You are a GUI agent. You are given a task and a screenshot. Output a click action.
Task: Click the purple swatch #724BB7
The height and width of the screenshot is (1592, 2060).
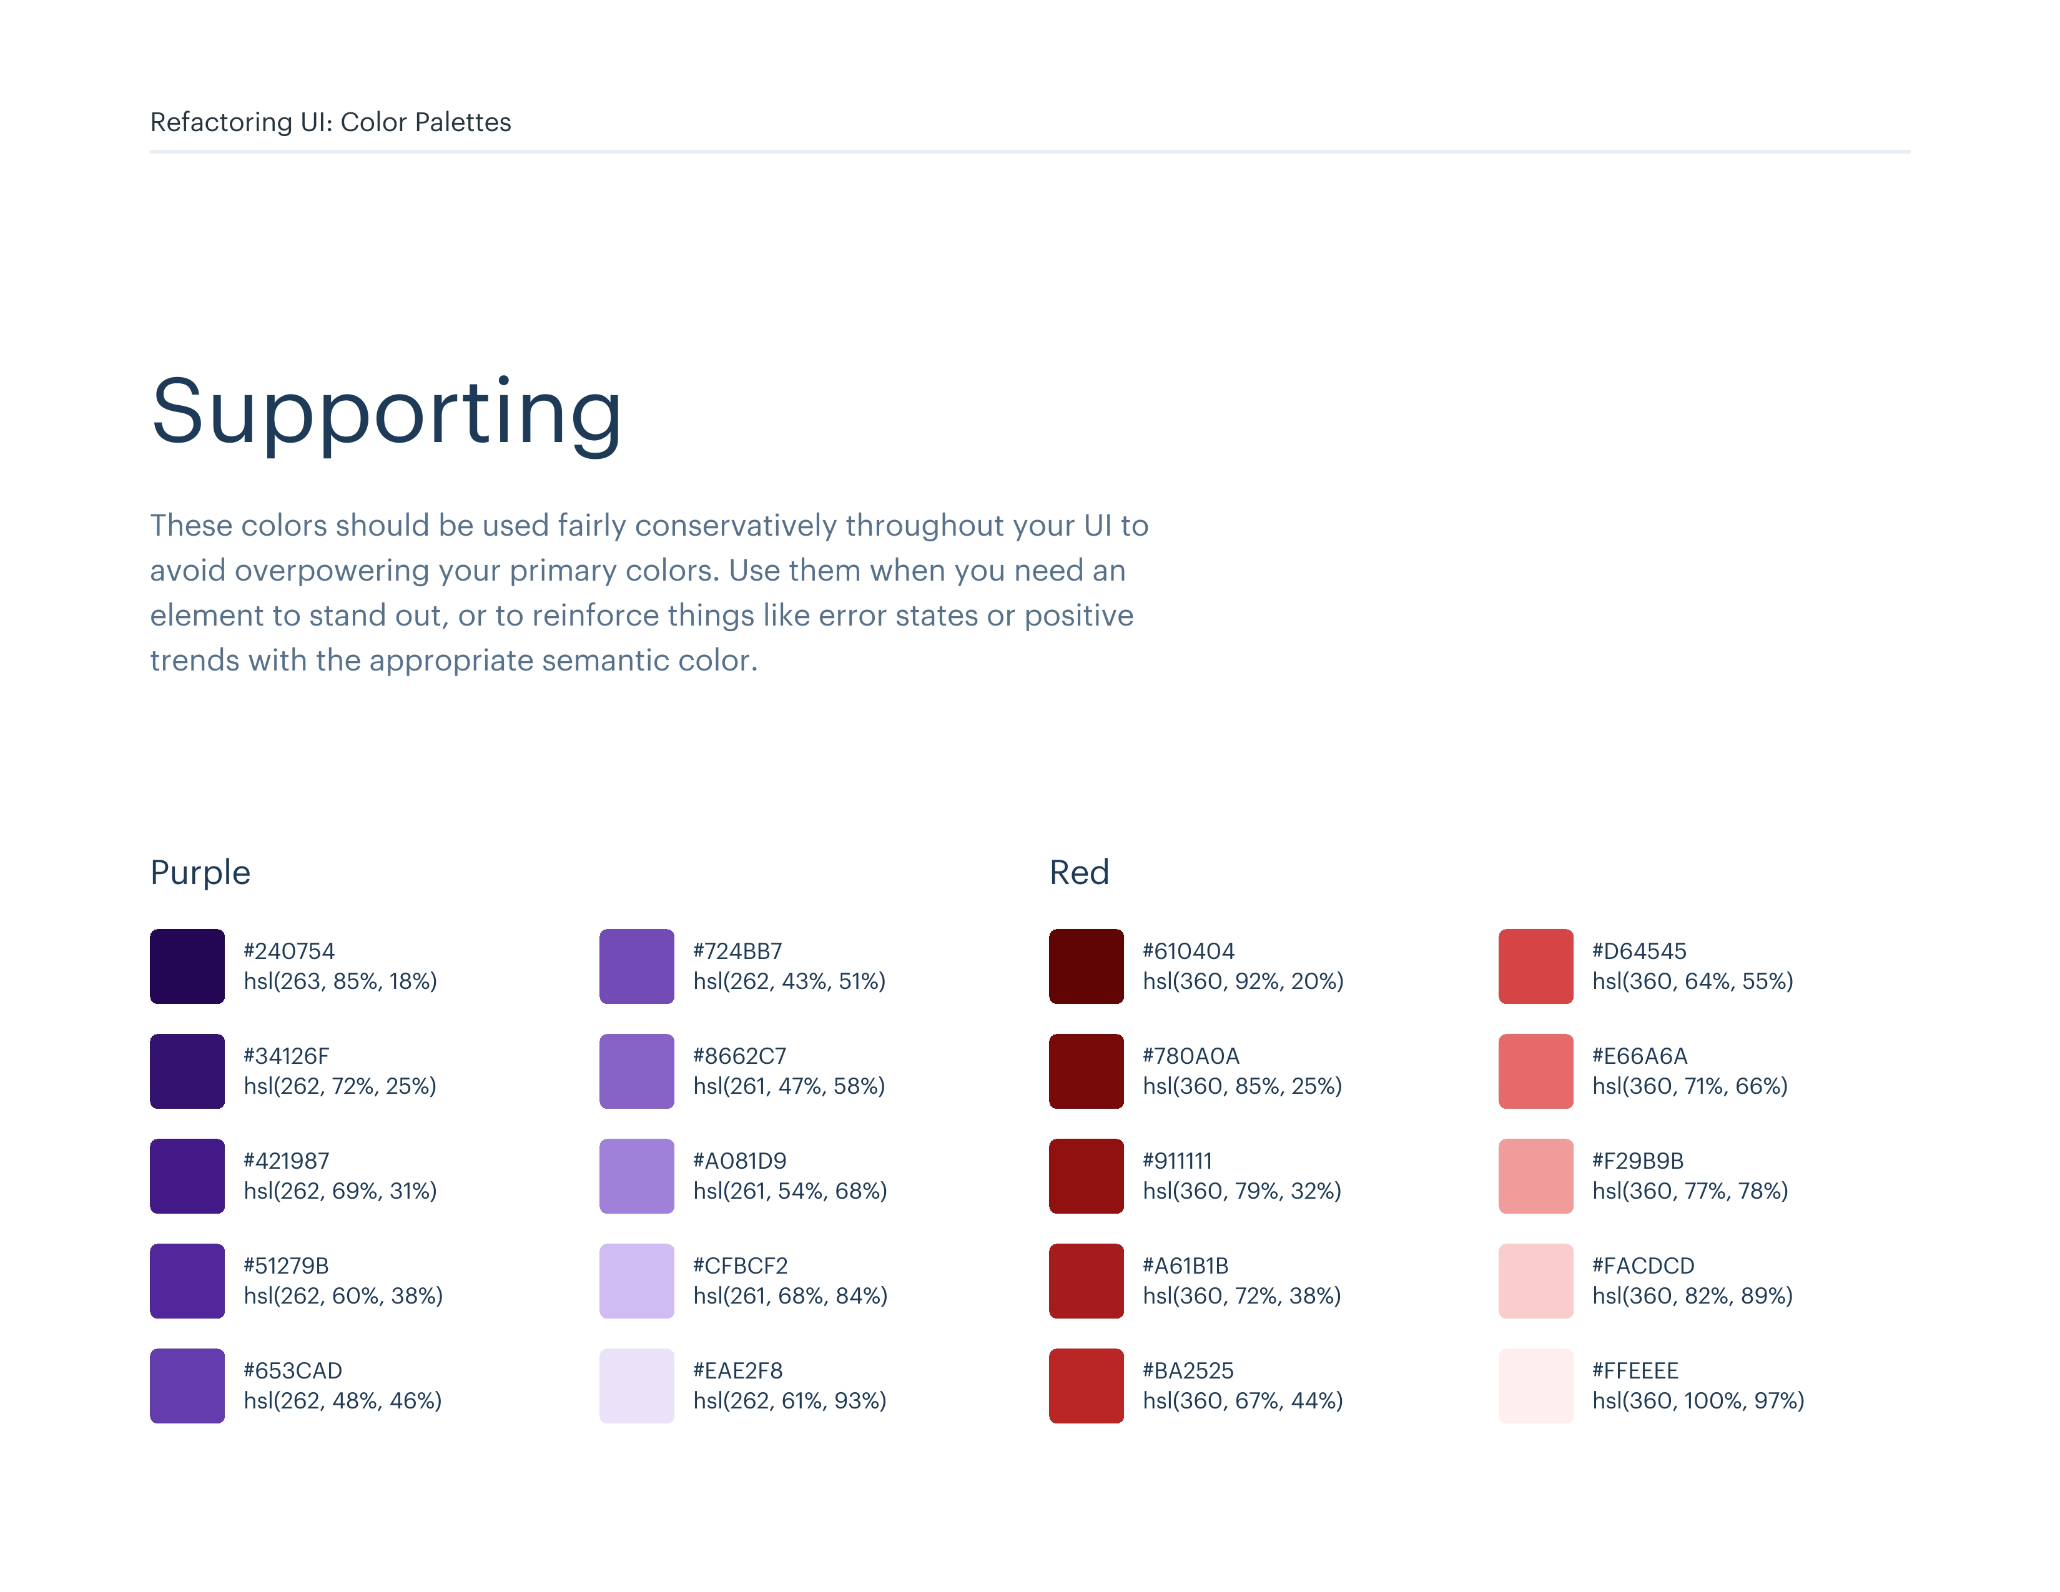click(x=637, y=966)
